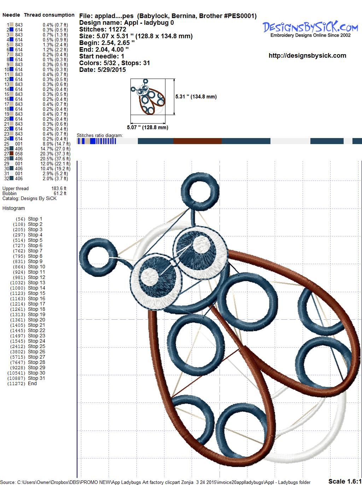This screenshot has width=362, height=485.
Task: Select the brown swatch for needle 27
Action: (x=12, y=154)
